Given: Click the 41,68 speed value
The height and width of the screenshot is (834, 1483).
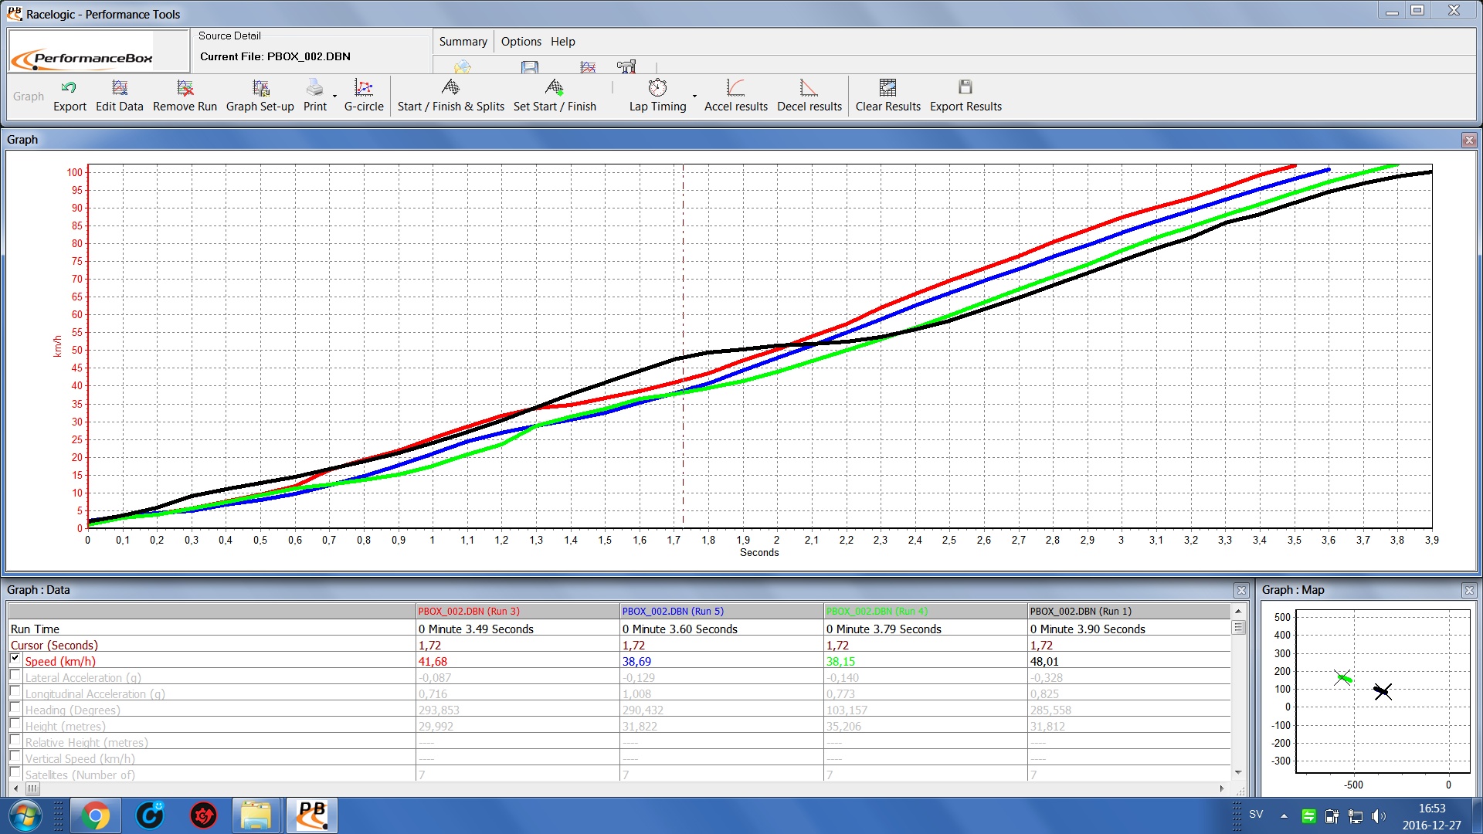Looking at the screenshot, I should click(x=433, y=662).
